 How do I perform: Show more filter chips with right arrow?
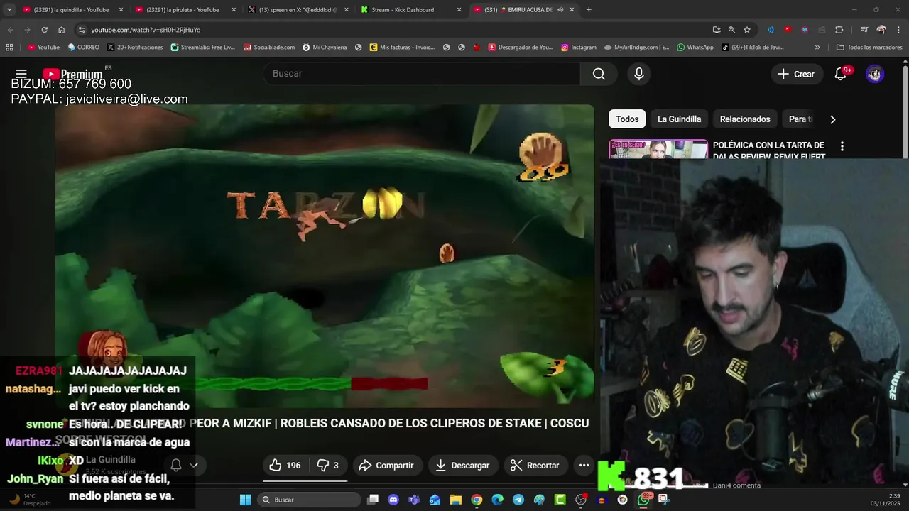click(x=832, y=119)
